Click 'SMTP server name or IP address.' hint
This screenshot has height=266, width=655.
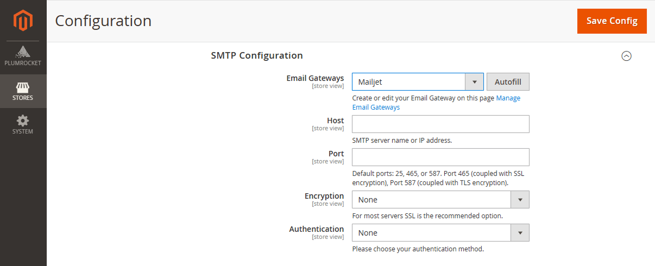pyautogui.click(x=402, y=140)
